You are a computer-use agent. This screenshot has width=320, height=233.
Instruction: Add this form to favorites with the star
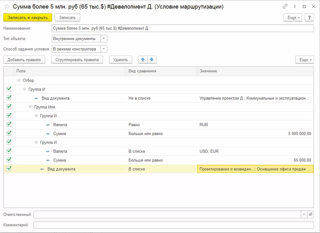tap(7, 7)
